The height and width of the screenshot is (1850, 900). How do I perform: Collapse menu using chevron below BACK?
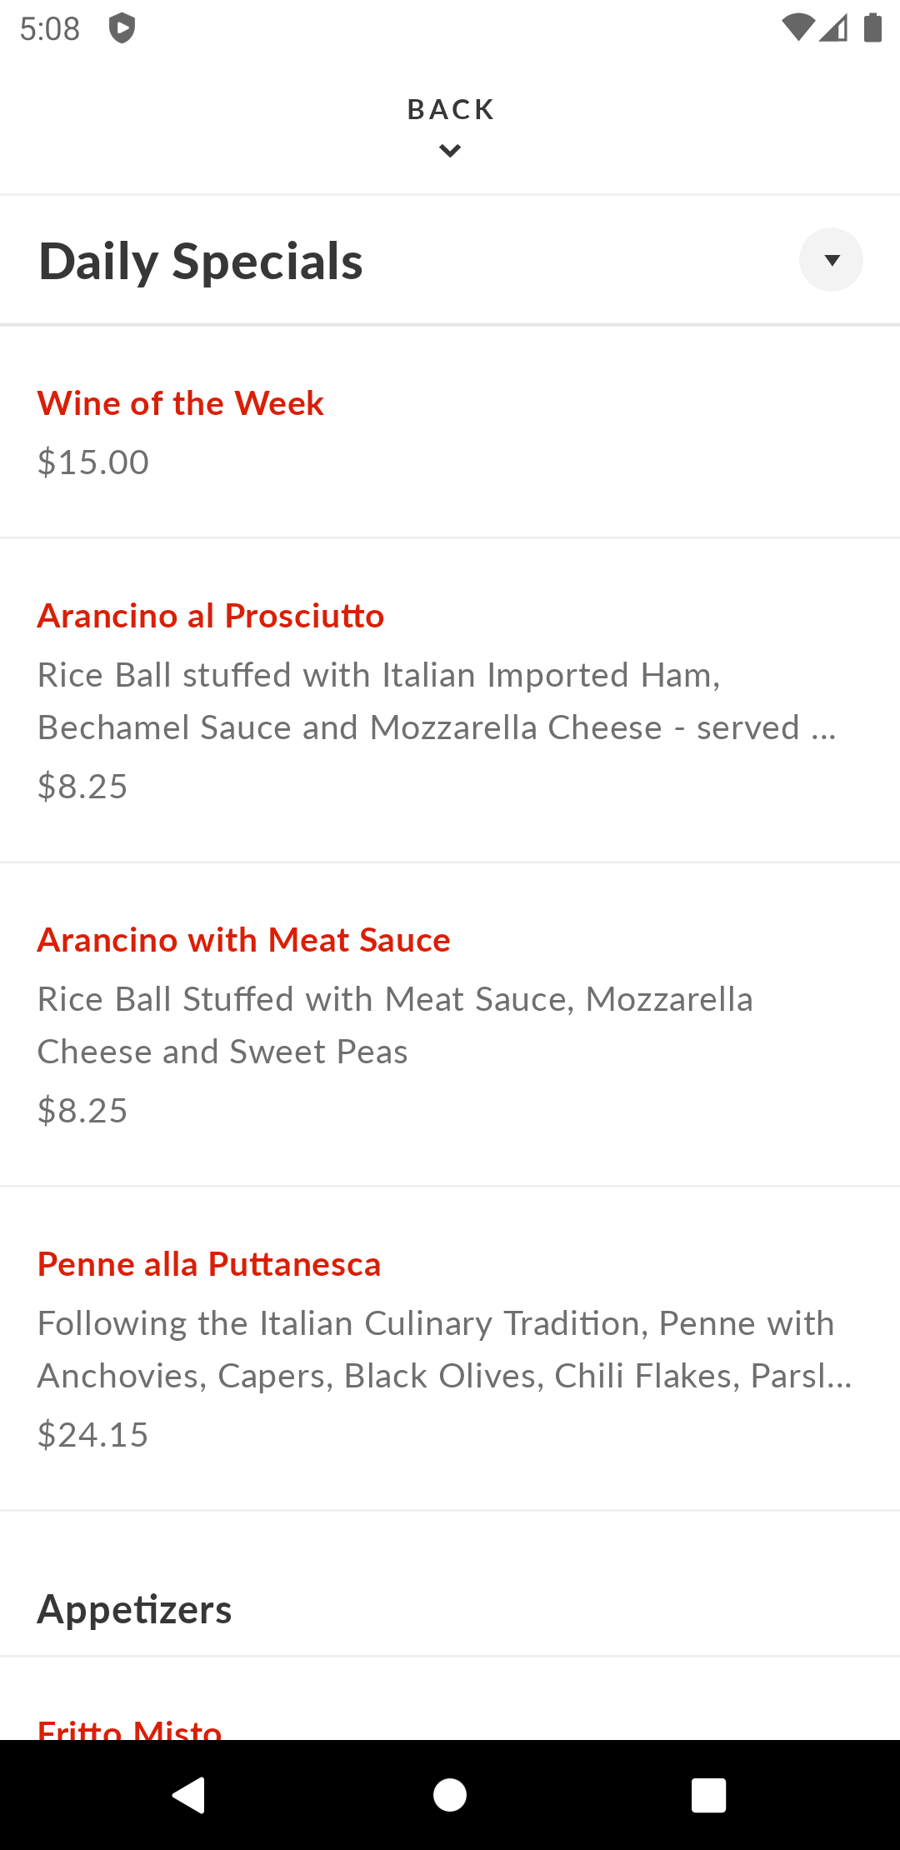pyautogui.click(x=450, y=151)
